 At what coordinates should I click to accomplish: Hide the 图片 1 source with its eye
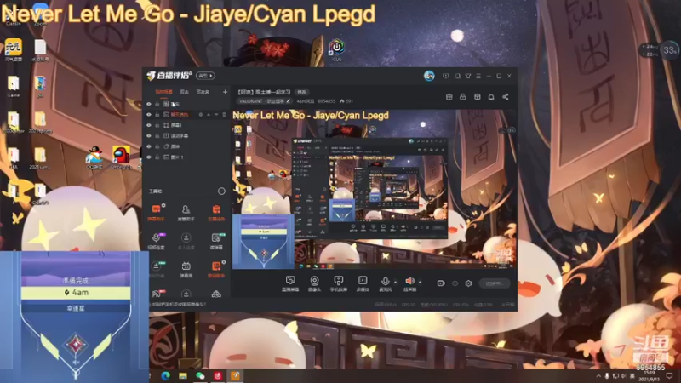[x=149, y=157]
